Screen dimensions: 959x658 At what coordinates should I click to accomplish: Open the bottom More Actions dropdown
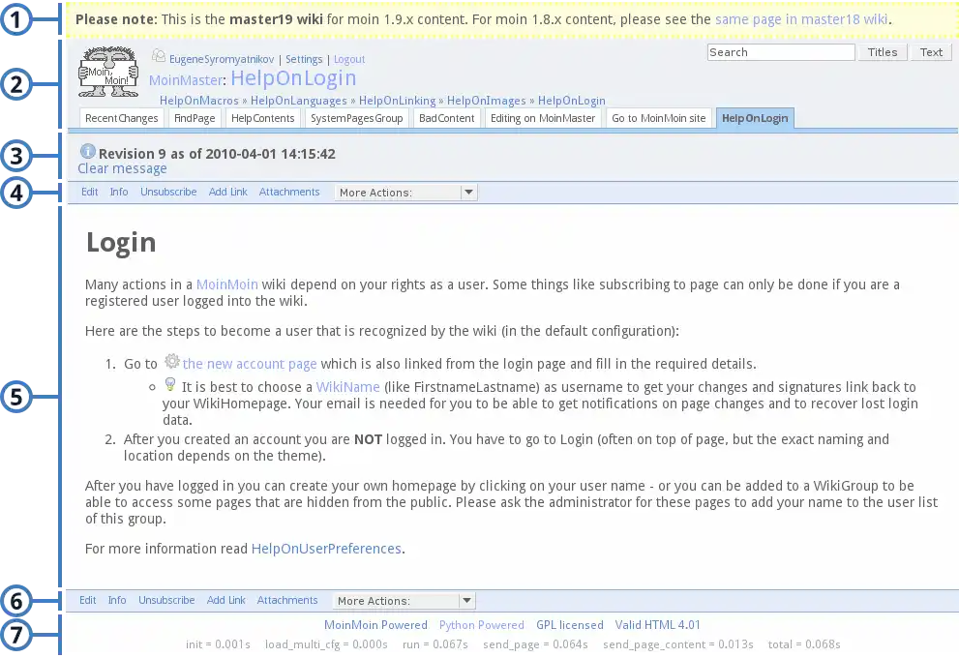pyautogui.click(x=404, y=601)
